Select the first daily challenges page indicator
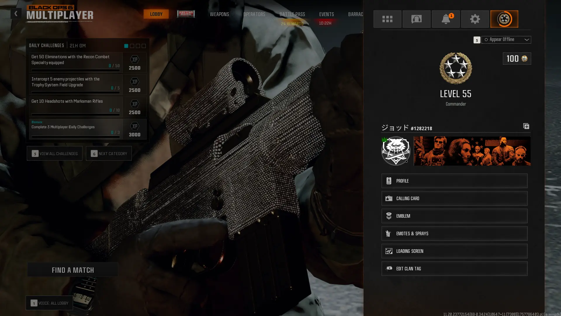 click(x=126, y=46)
